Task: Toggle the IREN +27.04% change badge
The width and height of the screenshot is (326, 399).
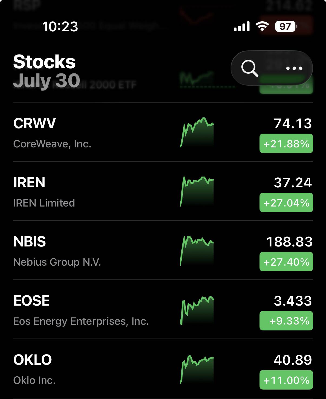Action: click(286, 202)
